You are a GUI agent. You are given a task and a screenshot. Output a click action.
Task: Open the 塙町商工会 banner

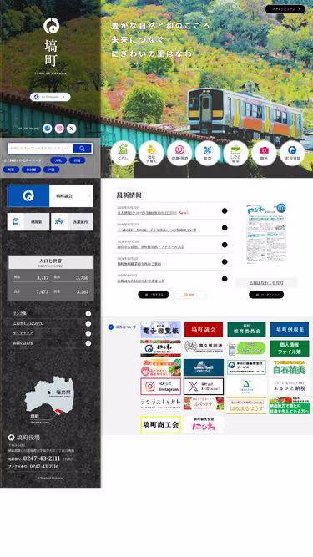161,425
